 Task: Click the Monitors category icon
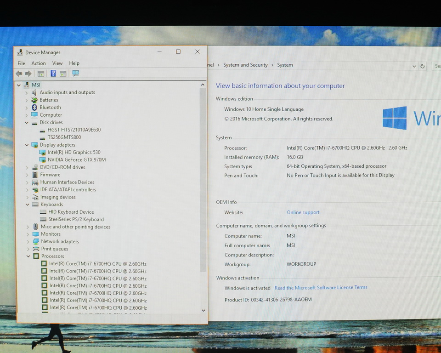point(36,234)
